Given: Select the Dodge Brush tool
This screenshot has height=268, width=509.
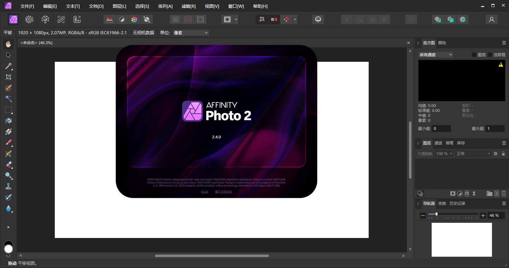Looking at the screenshot, I should point(8,175).
